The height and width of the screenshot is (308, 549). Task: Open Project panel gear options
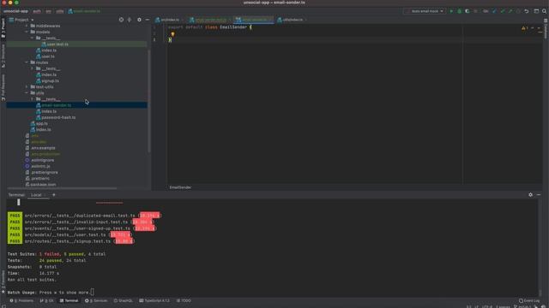pyautogui.click(x=139, y=20)
